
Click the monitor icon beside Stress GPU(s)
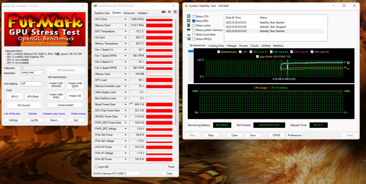[x=189, y=39]
